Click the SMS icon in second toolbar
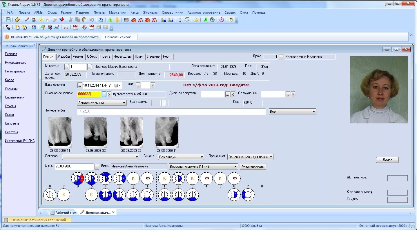 [66, 28]
